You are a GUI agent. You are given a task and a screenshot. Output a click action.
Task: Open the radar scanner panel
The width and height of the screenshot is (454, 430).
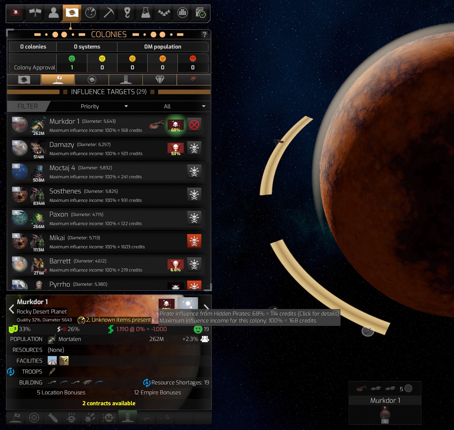click(90, 13)
